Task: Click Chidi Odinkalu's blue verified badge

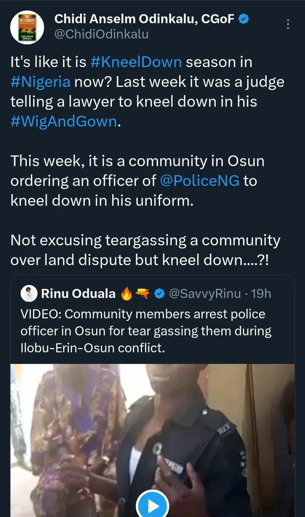Action: pyautogui.click(x=244, y=19)
